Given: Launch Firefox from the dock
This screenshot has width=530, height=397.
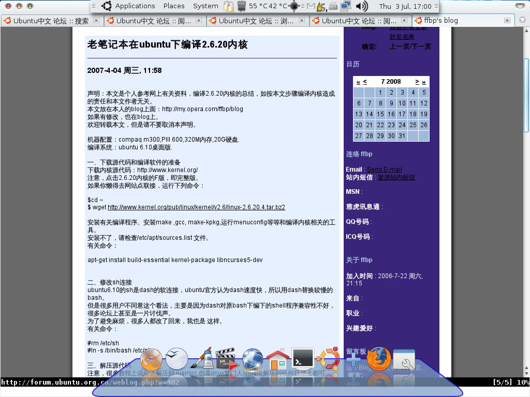Looking at the screenshot, I should coord(378,359).
